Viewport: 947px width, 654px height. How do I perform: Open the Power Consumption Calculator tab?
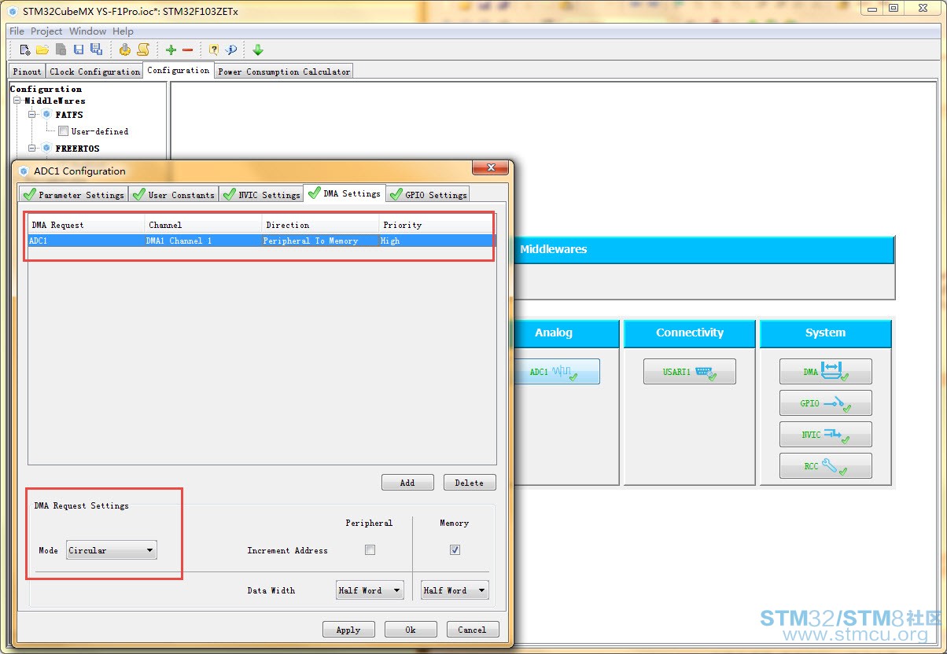click(284, 72)
